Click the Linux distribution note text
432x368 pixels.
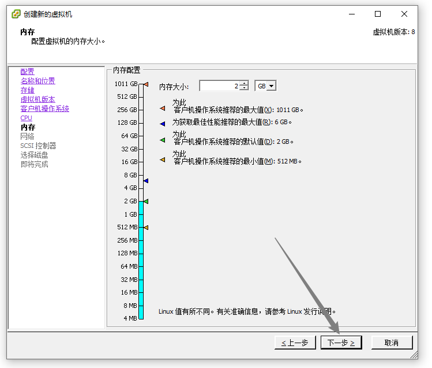247,312
